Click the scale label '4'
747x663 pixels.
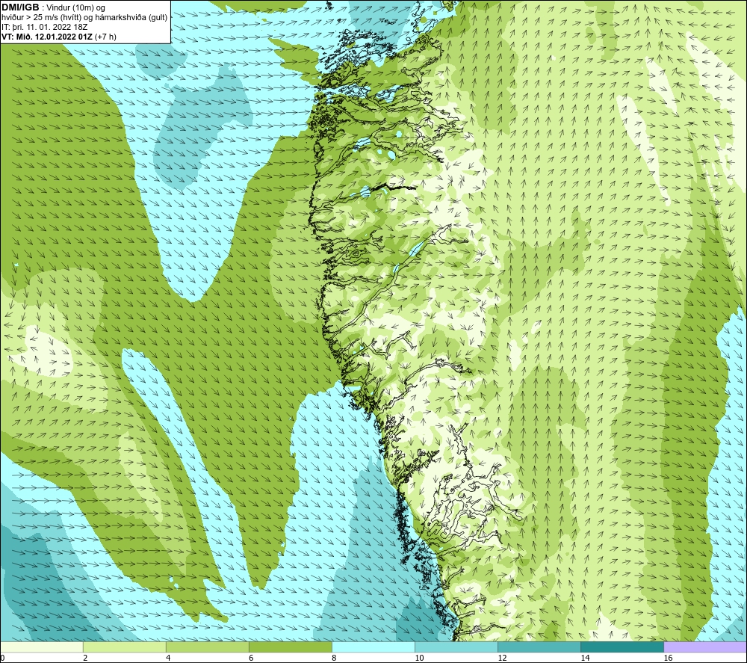point(168,659)
